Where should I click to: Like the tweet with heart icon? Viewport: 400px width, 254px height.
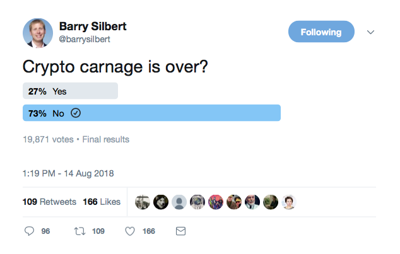click(x=130, y=231)
